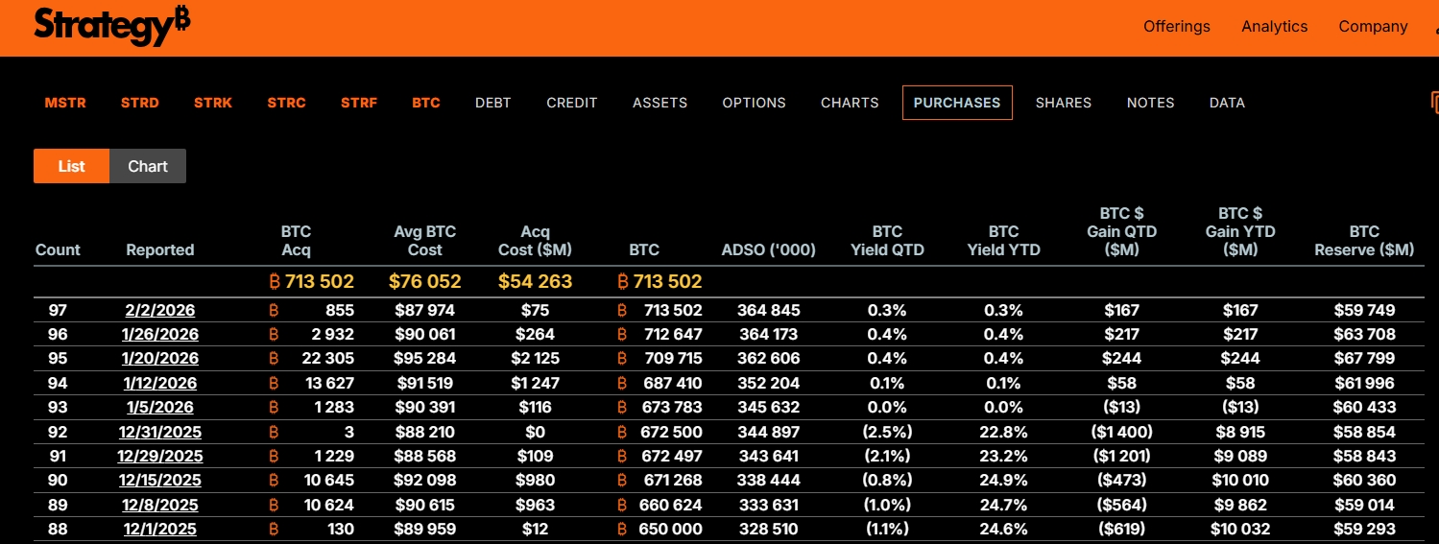This screenshot has width=1439, height=544.
Task: Click the 22.8% yield YTD cell
Action: pos(1003,432)
